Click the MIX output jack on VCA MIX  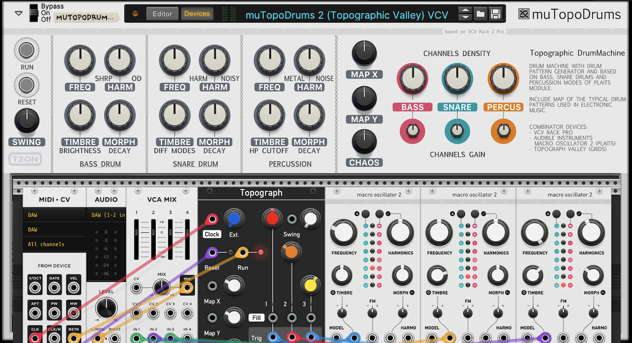[187, 288]
